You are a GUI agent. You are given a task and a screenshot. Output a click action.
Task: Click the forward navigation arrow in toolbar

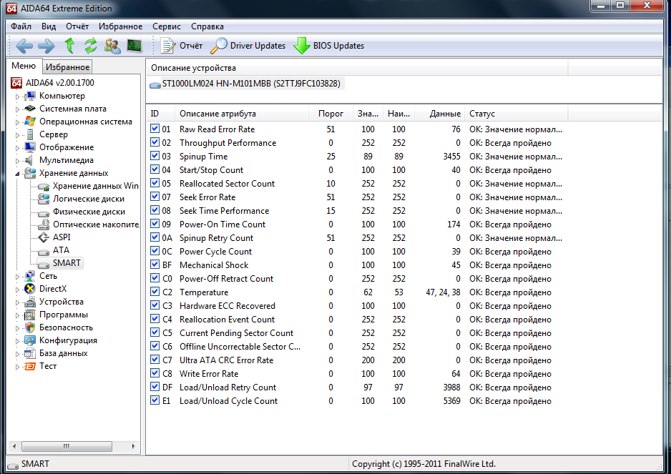(x=46, y=46)
